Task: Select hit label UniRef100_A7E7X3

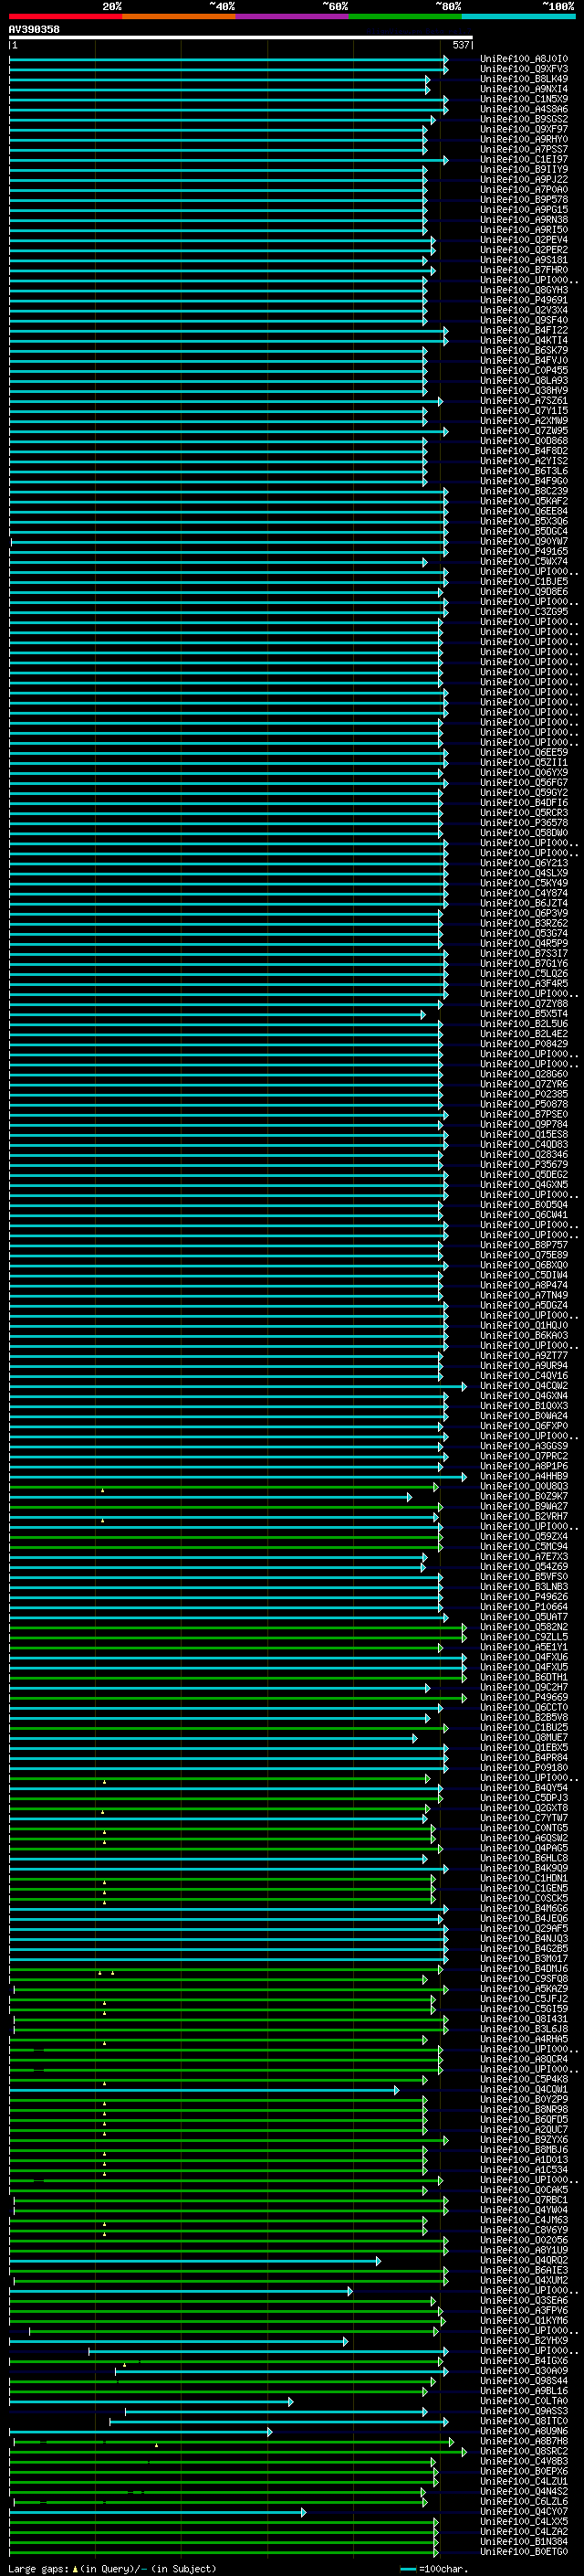Action: pyautogui.click(x=524, y=1557)
